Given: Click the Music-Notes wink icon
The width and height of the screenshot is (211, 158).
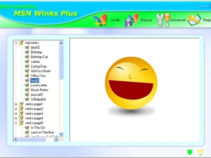Looking at the screenshot, I should (x=27, y=90).
